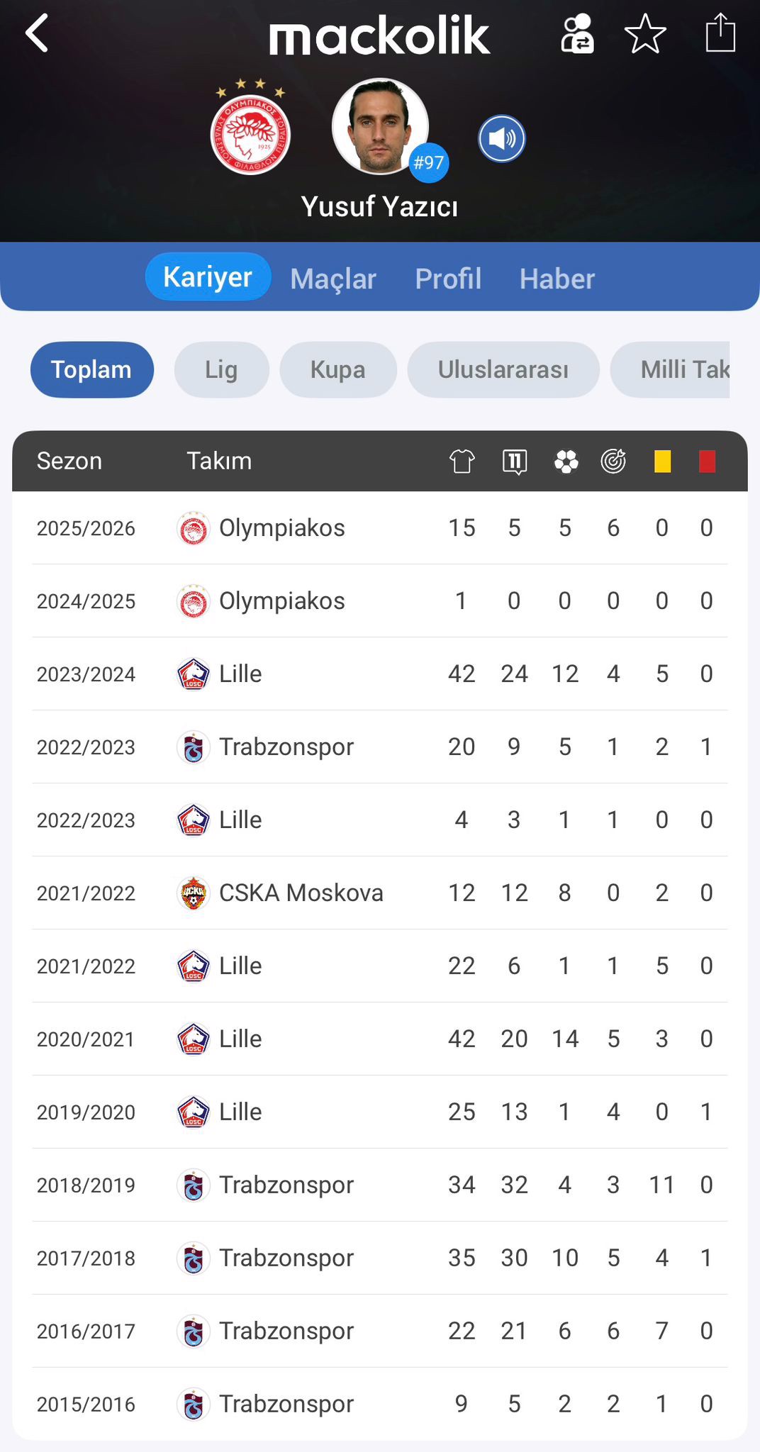
Task: Tap the jersey appearances icon header
Action: coord(462,462)
